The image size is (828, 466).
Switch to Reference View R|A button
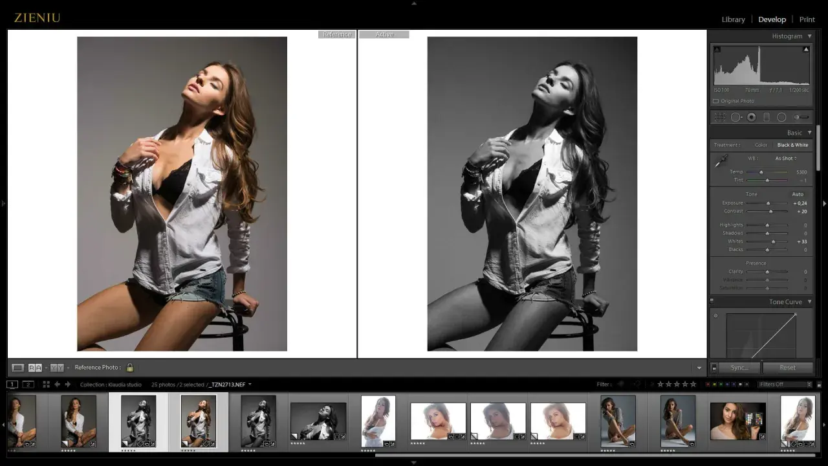click(35, 368)
